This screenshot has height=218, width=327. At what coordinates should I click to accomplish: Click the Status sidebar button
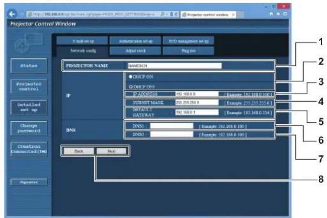29,65
